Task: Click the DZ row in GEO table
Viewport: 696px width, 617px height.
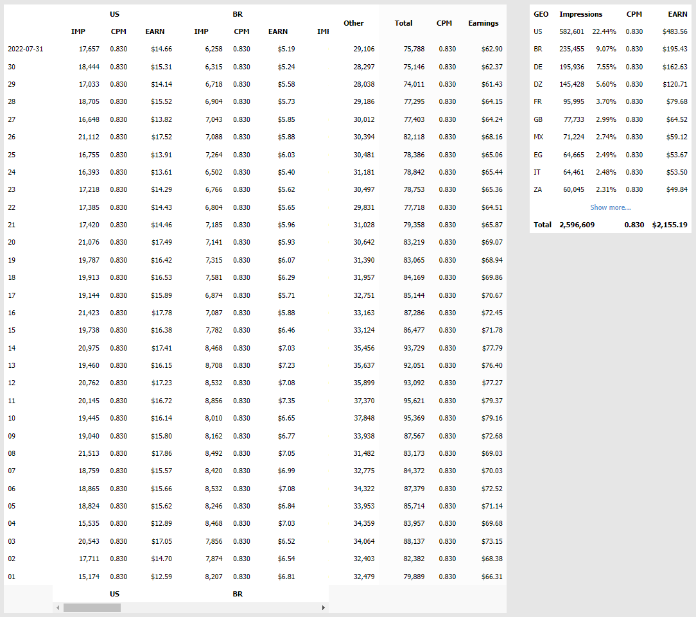Action: coord(611,84)
